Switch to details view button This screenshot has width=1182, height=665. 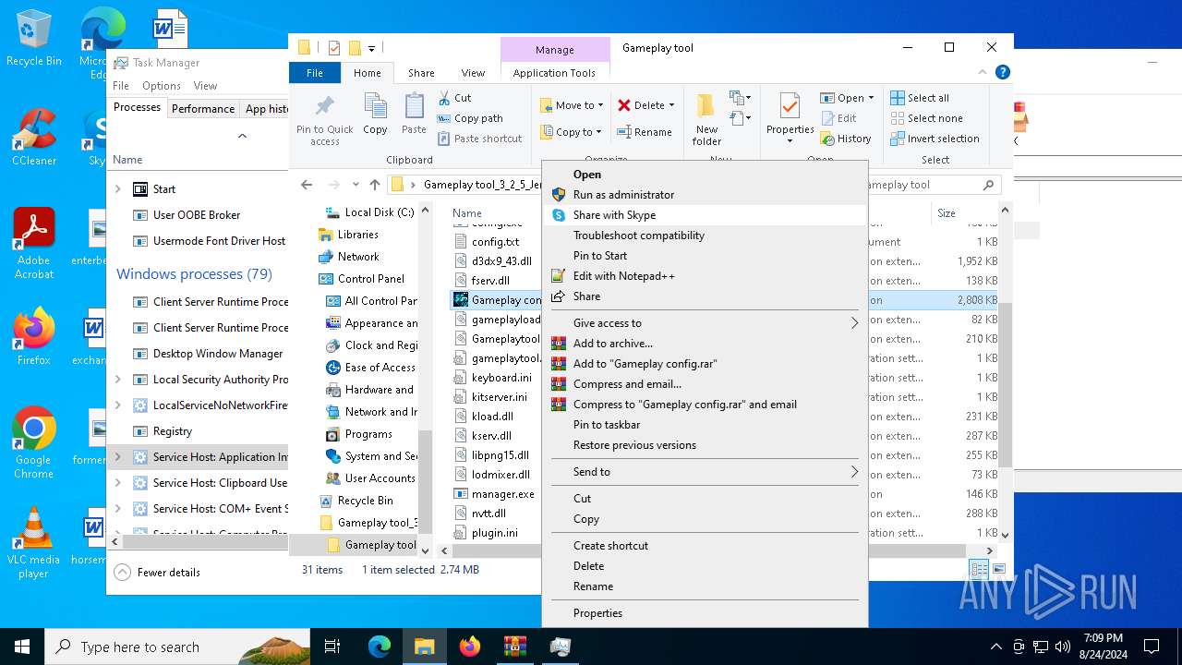tap(979, 569)
